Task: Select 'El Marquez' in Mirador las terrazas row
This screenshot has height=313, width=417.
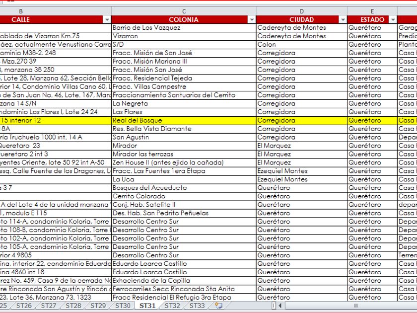Action: coord(302,154)
